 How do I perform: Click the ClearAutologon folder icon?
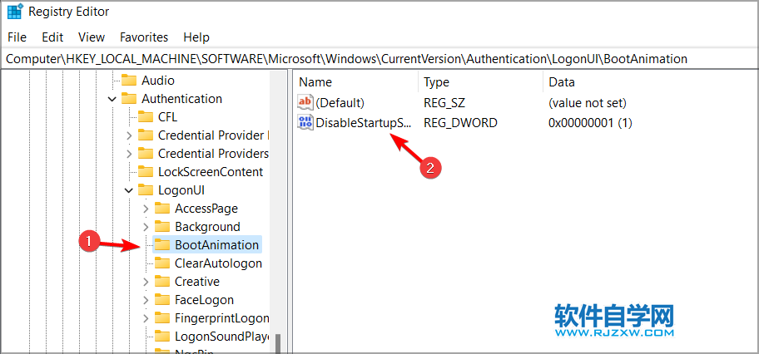161,263
